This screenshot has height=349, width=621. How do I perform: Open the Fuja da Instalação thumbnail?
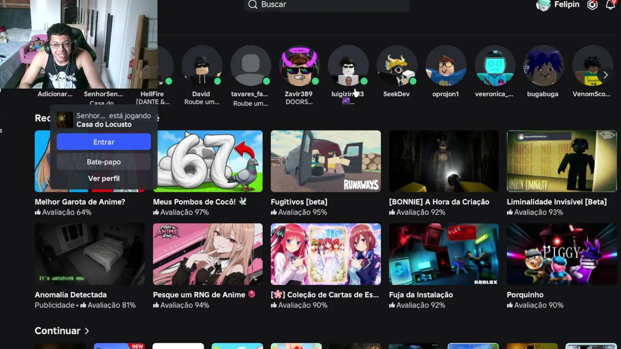coord(443,254)
